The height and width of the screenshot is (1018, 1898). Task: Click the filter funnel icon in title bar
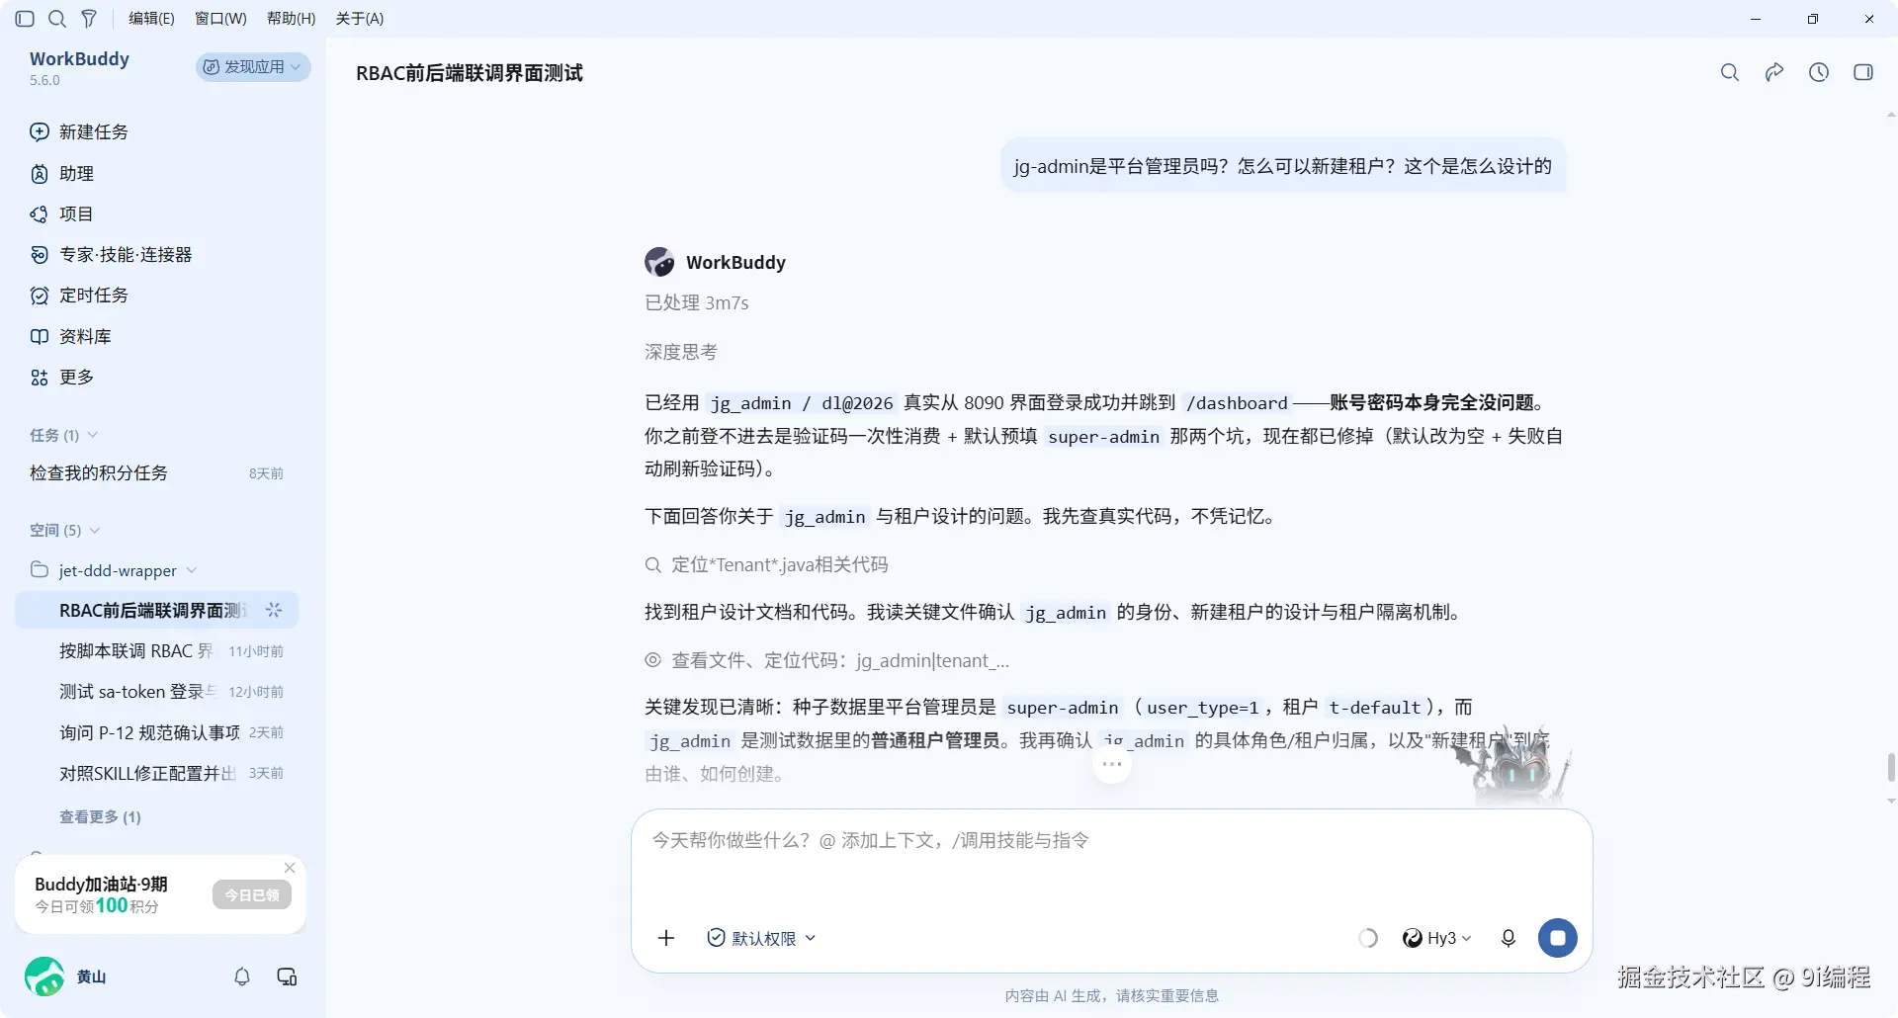[89, 19]
